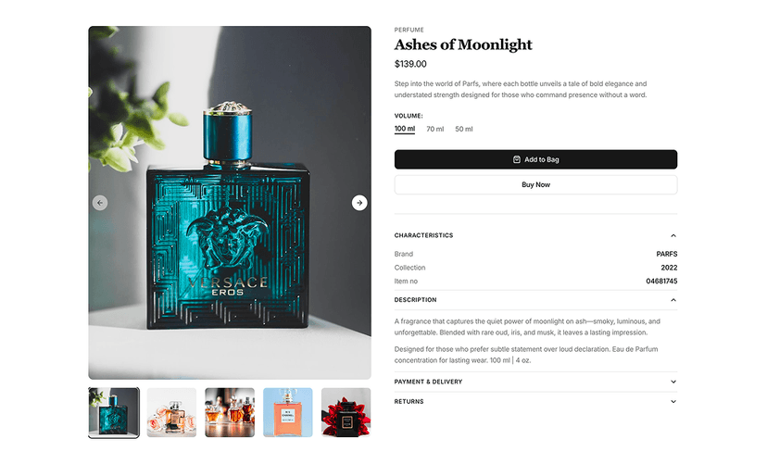The height and width of the screenshot is (464, 767).
Task: Click the previous image arrow on gallery
Action: (100, 203)
